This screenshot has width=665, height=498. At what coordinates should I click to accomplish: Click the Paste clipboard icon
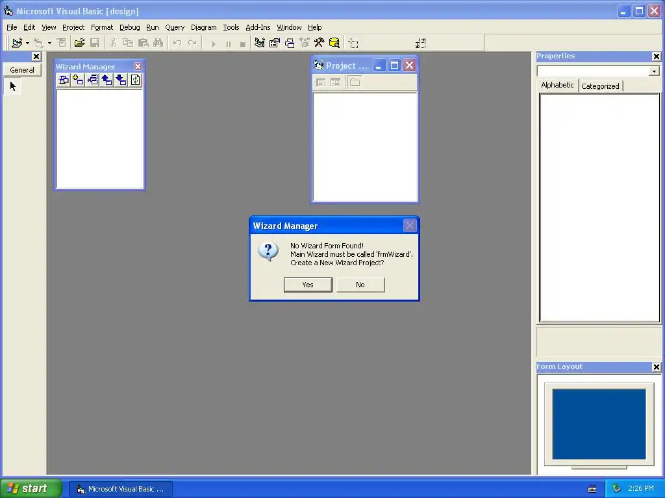coord(144,43)
